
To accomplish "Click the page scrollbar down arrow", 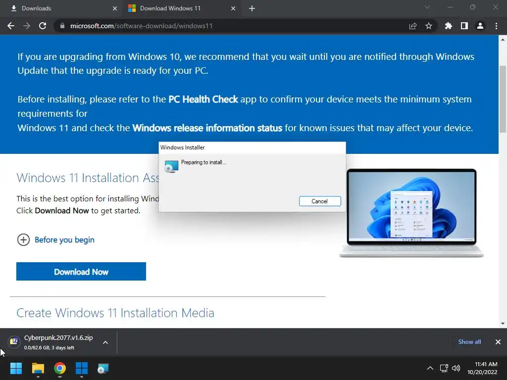I will tap(503, 324).
